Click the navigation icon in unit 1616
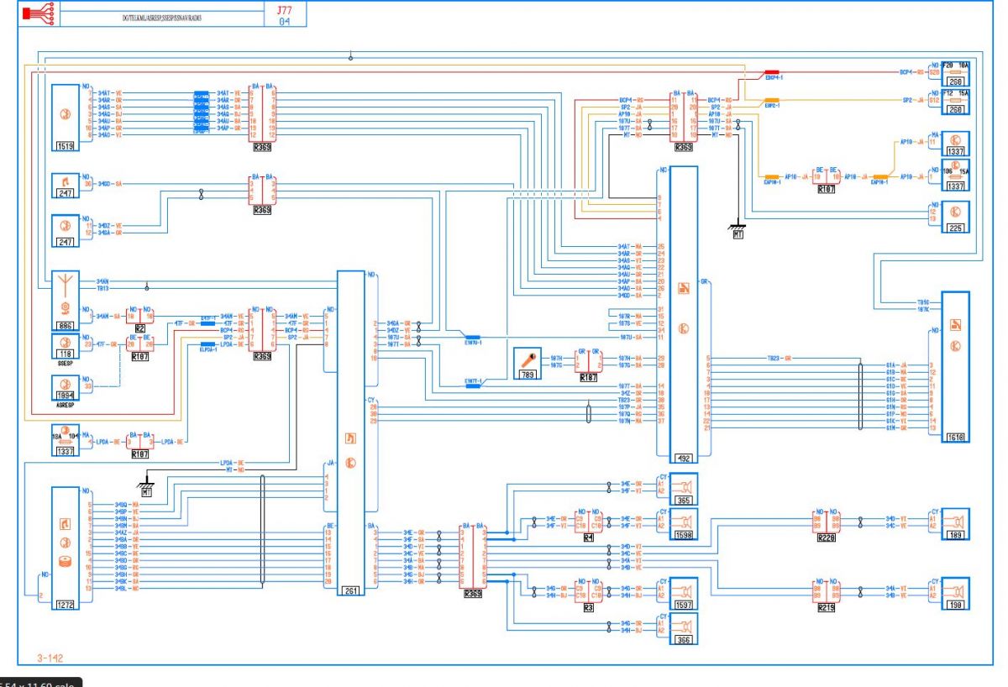The width and height of the screenshot is (1008, 687). coord(954,325)
